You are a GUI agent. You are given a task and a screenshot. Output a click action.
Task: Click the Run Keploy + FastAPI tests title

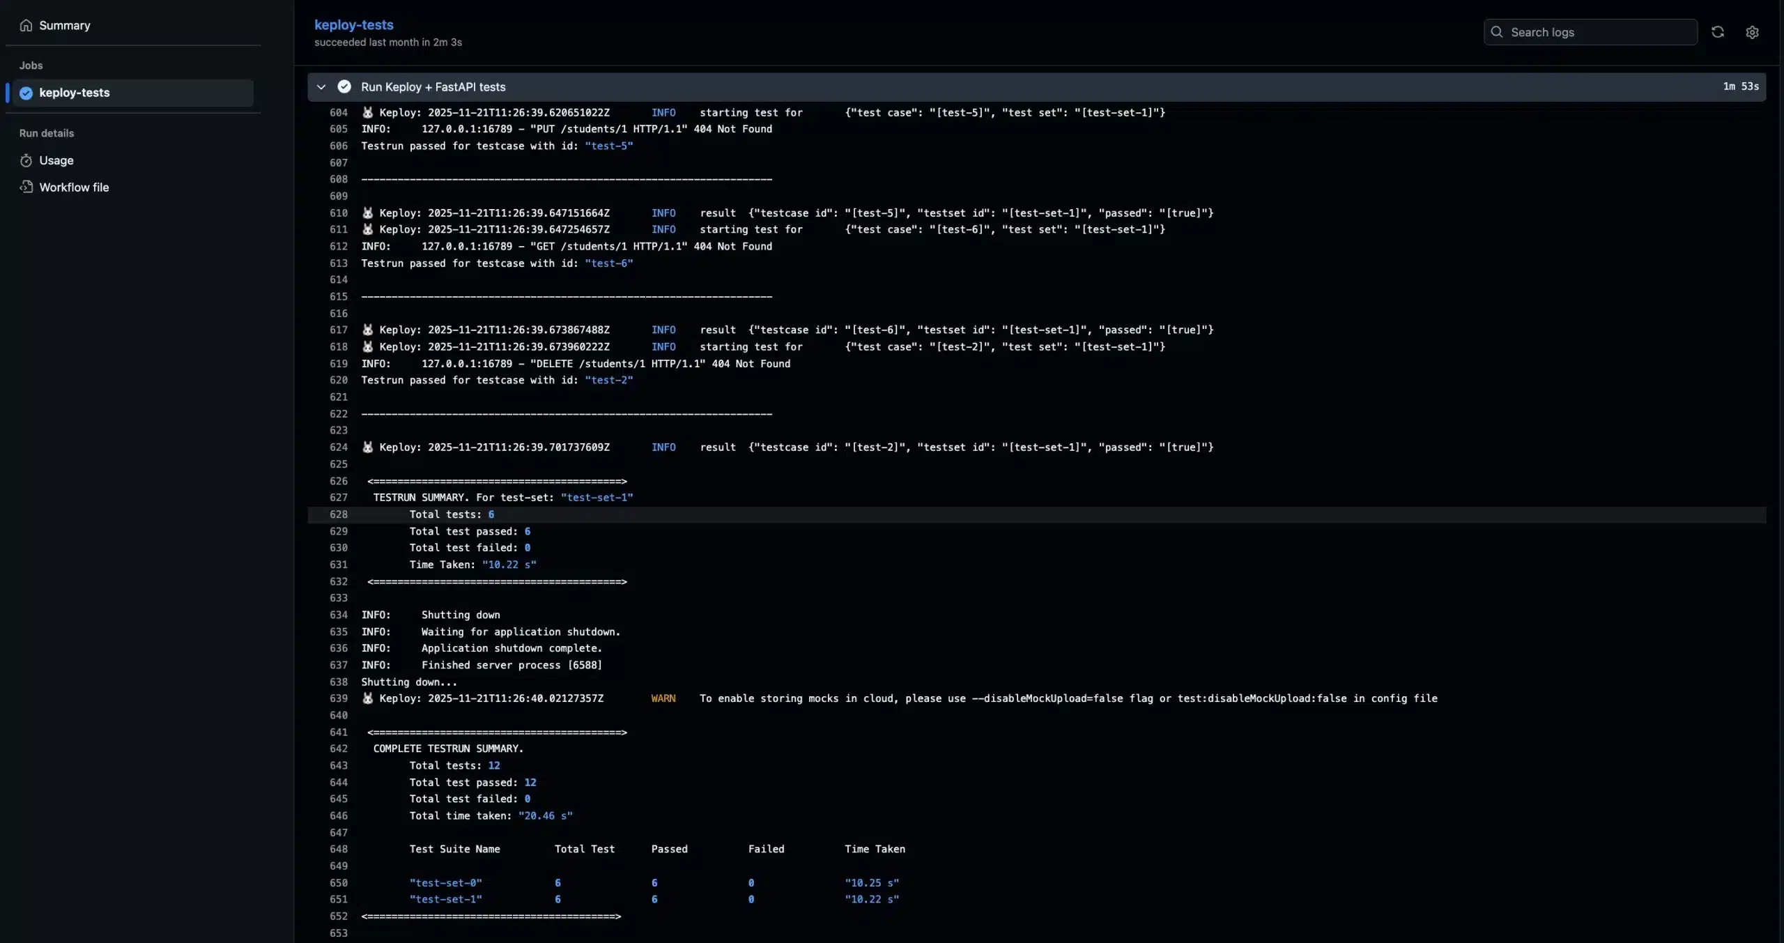(433, 86)
